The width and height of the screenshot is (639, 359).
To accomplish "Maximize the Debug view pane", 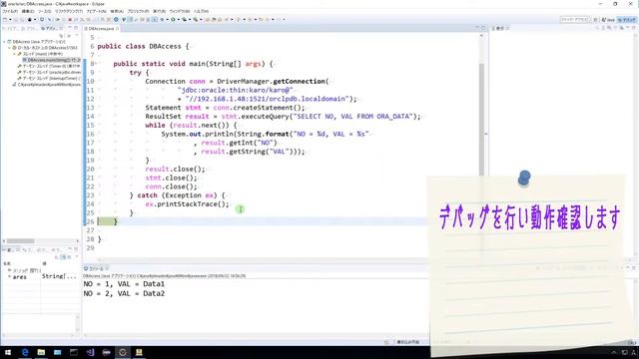I will 76,28.
